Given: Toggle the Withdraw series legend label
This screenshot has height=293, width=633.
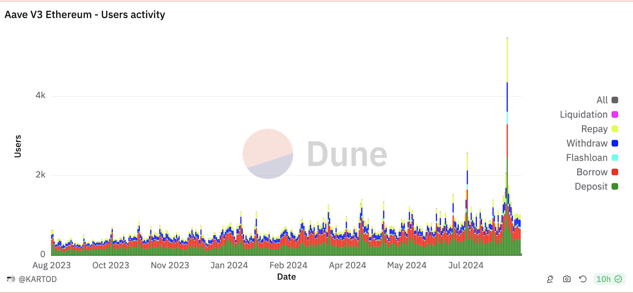Looking at the screenshot, I should coord(587,143).
